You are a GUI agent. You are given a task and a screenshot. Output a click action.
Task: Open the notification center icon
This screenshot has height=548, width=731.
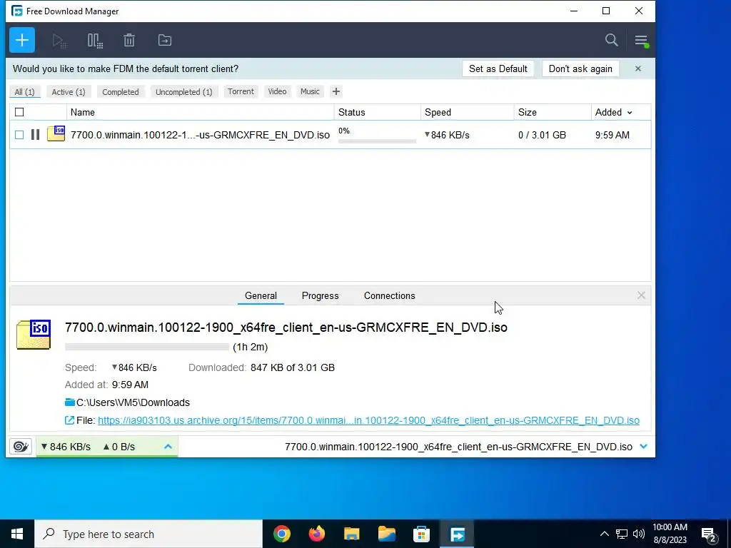[709, 534]
